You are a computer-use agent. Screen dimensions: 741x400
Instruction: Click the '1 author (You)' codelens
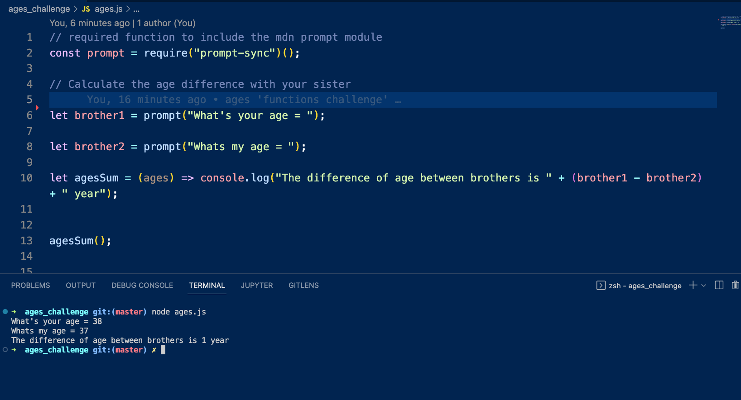[x=166, y=23]
